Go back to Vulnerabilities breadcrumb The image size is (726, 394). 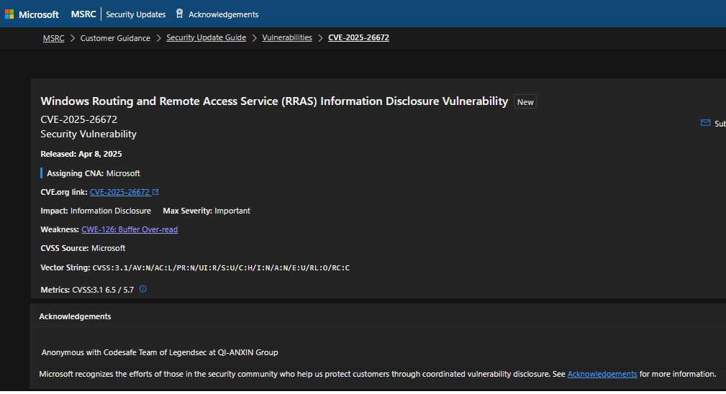[x=287, y=38]
